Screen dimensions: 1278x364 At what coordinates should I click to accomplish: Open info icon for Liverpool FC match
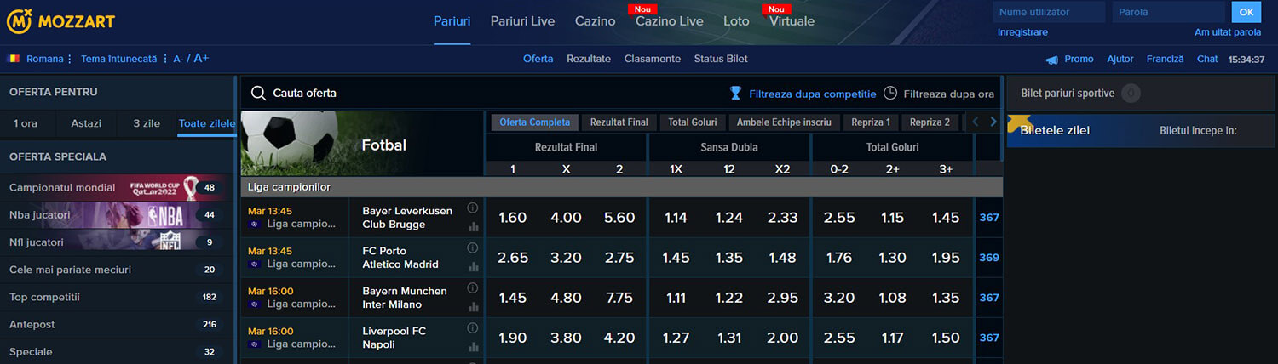click(473, 328)
